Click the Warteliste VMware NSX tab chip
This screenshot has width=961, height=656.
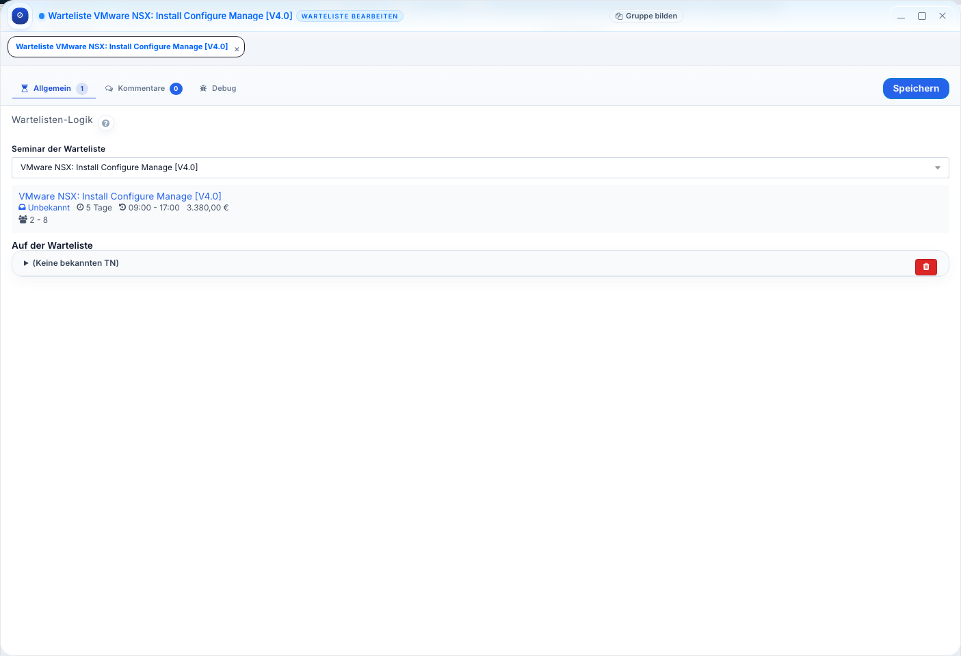tap(122, 47)
